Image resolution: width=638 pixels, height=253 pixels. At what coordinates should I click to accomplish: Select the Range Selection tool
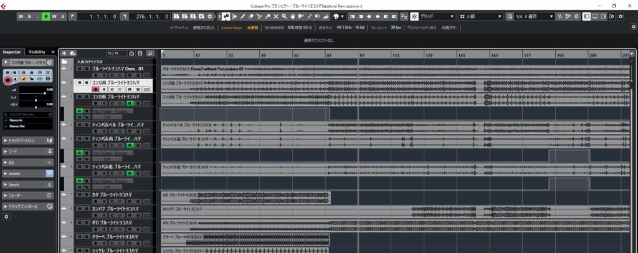click(x=234, y=16)
